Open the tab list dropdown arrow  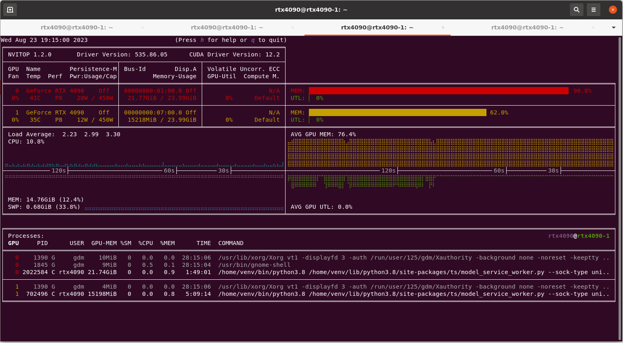[x=614, y=27]
